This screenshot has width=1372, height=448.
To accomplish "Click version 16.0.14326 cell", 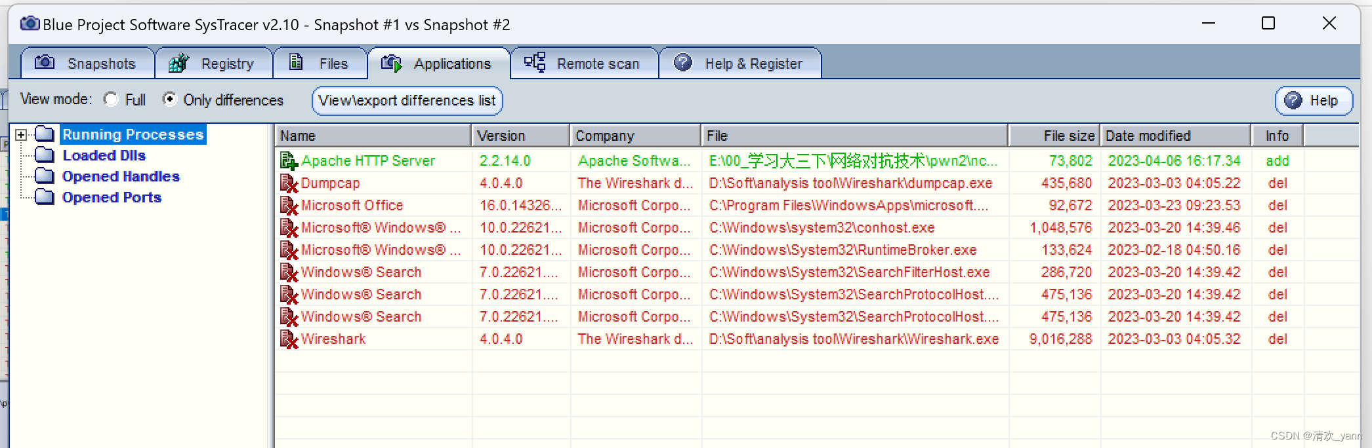I will click(520, 205).
